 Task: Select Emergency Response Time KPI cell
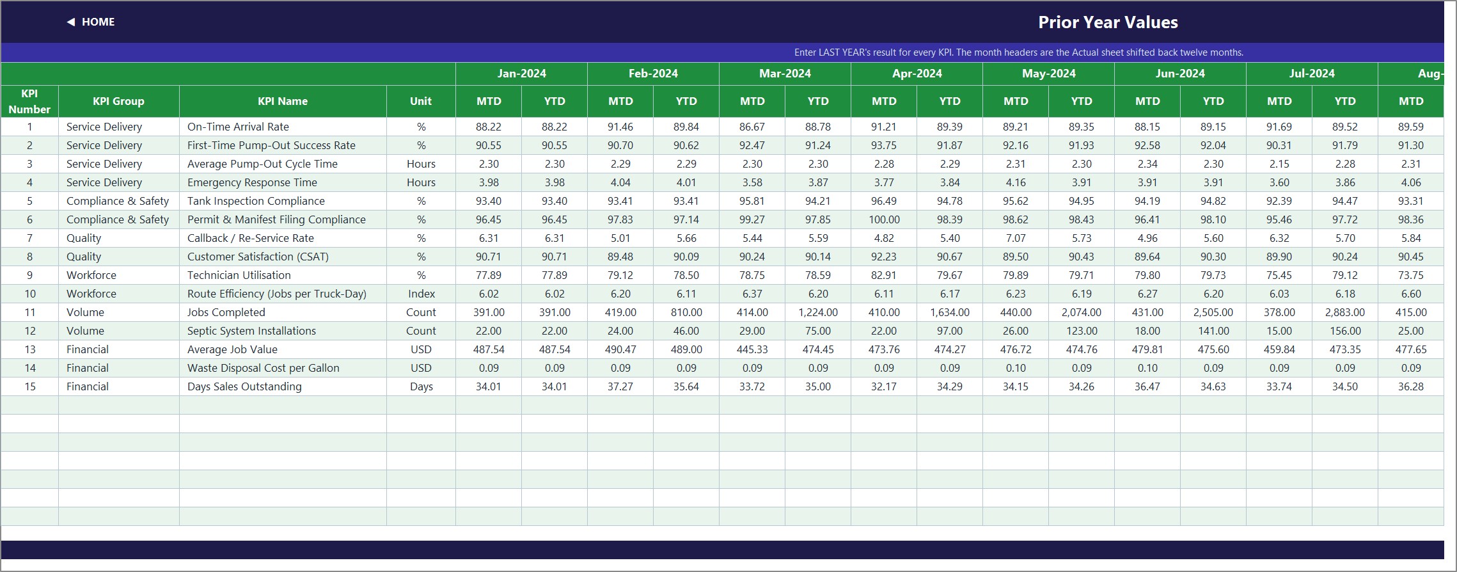coord(283,182)
